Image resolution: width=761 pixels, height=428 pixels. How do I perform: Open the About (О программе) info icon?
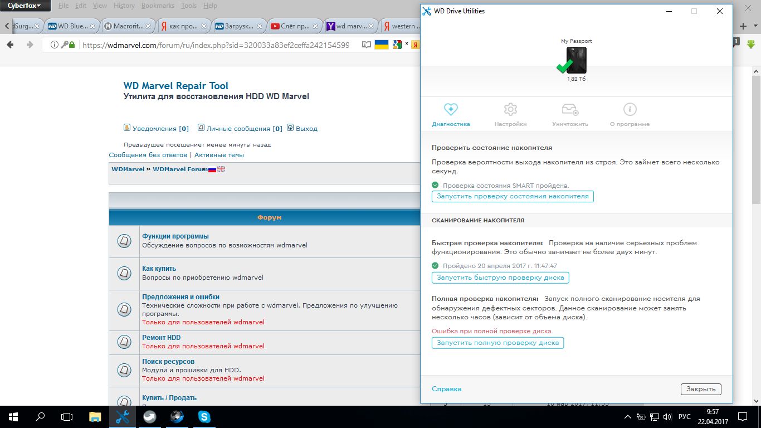630,109
